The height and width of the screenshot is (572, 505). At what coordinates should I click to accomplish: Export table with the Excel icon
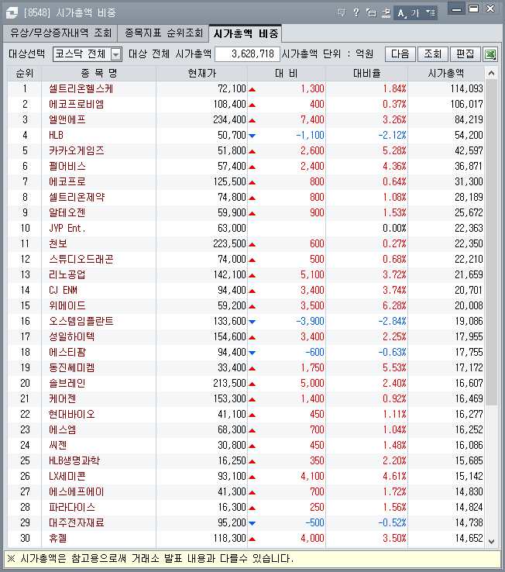click(490, 54)
